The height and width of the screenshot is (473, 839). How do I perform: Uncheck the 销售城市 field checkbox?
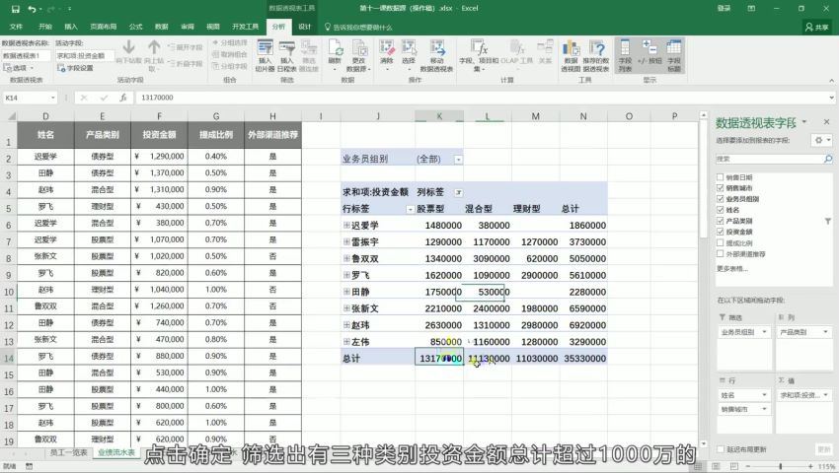(x=721, y=188)
